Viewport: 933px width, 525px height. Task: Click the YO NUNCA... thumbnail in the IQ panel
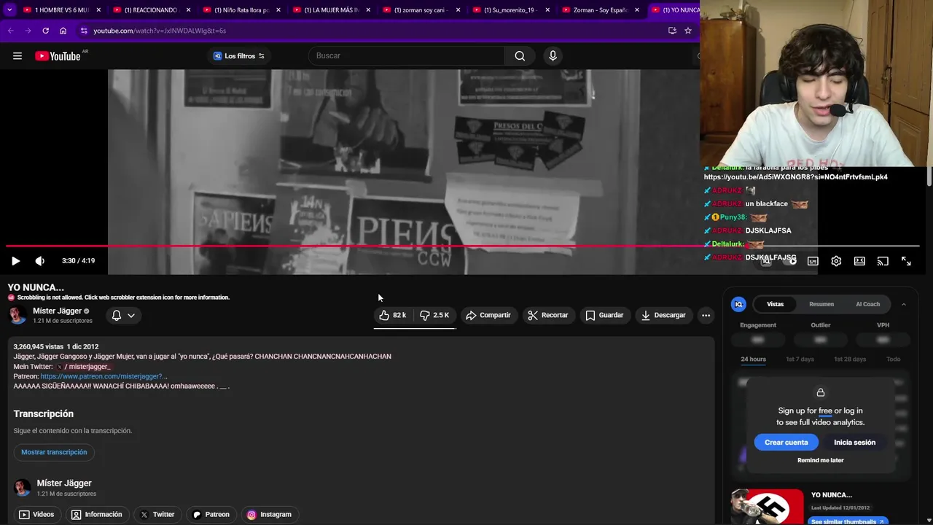point(768,507)
